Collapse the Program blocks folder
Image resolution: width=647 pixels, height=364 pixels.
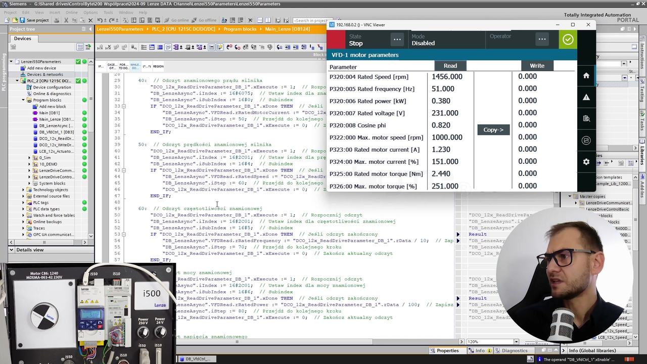tap(23, 100)
